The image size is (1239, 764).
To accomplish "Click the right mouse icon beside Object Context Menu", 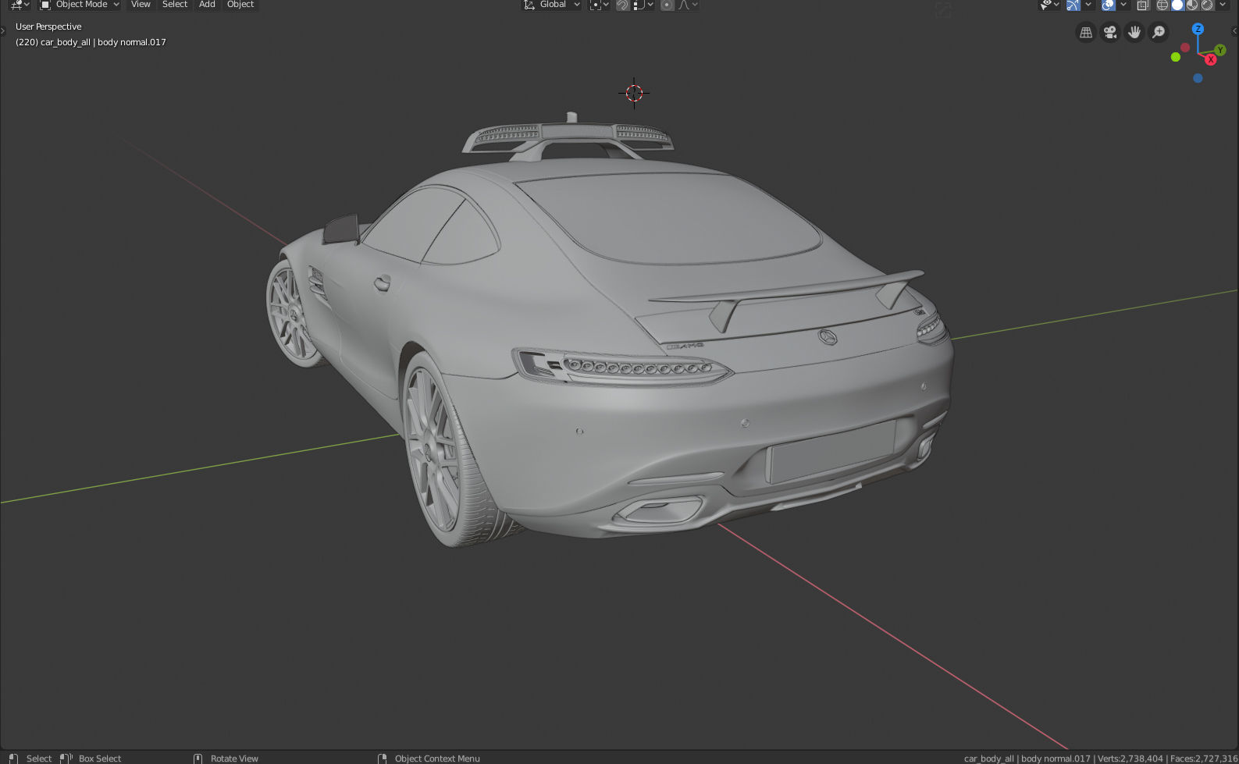I will point(382,759).
